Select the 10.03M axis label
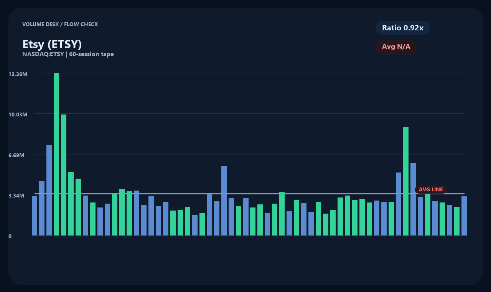Screen dimensions: 491x292 [x=18, y=114]
